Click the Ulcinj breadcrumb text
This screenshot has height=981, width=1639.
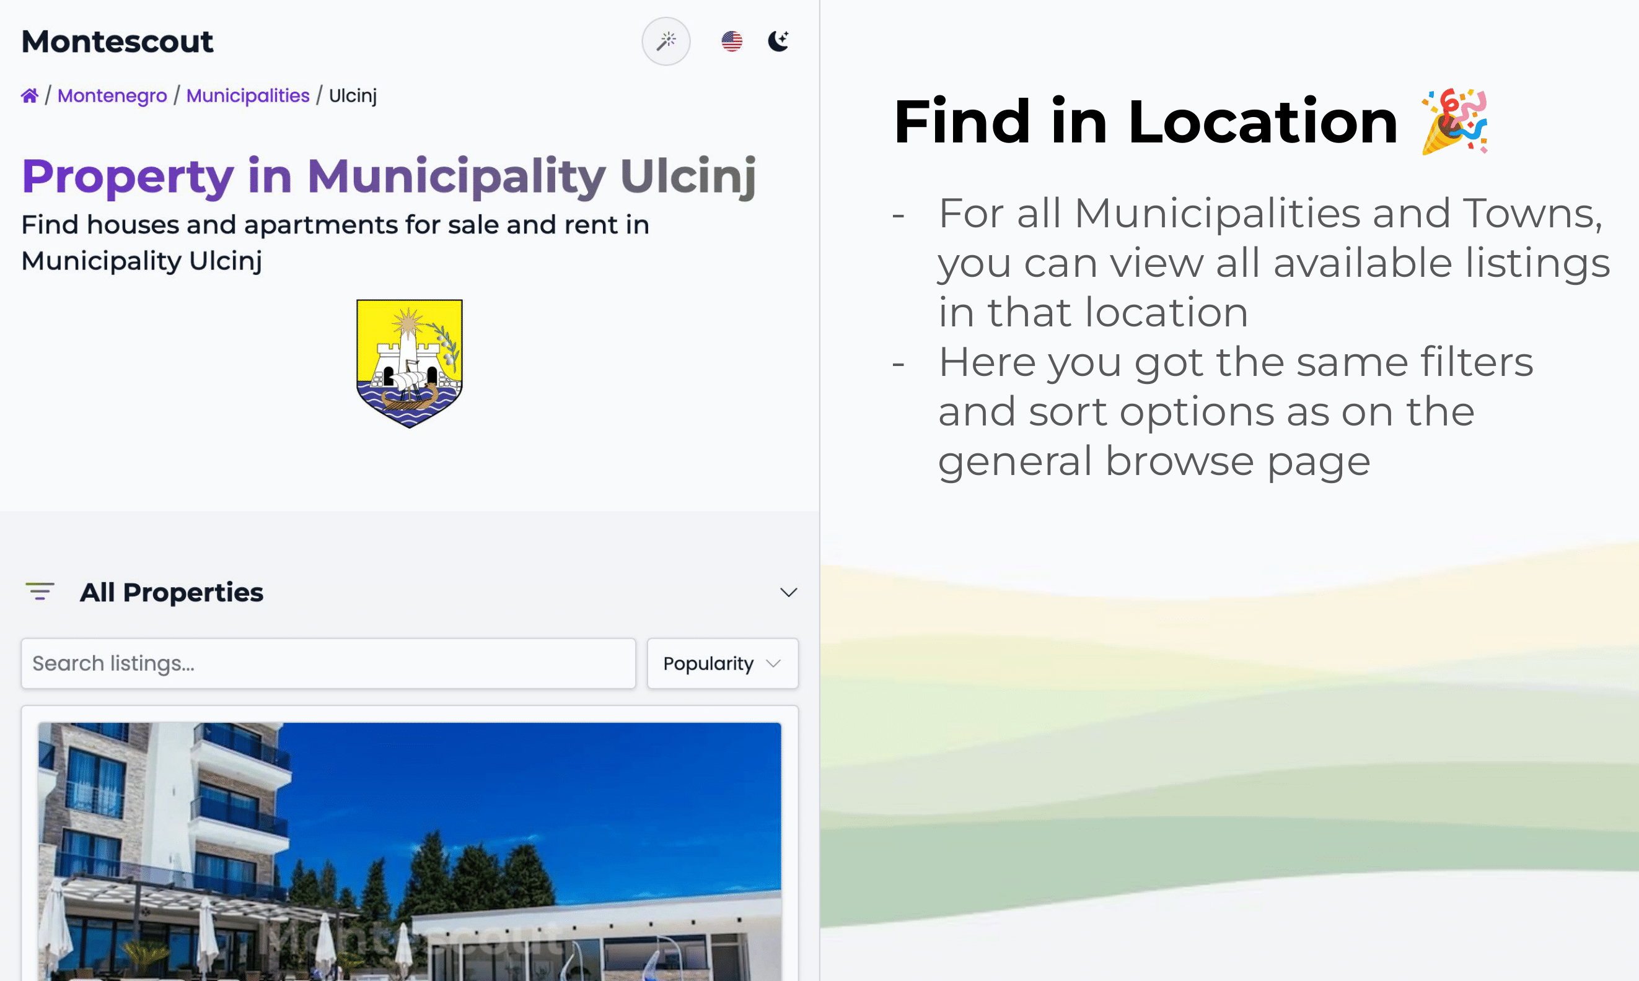(x=353, y=96)
